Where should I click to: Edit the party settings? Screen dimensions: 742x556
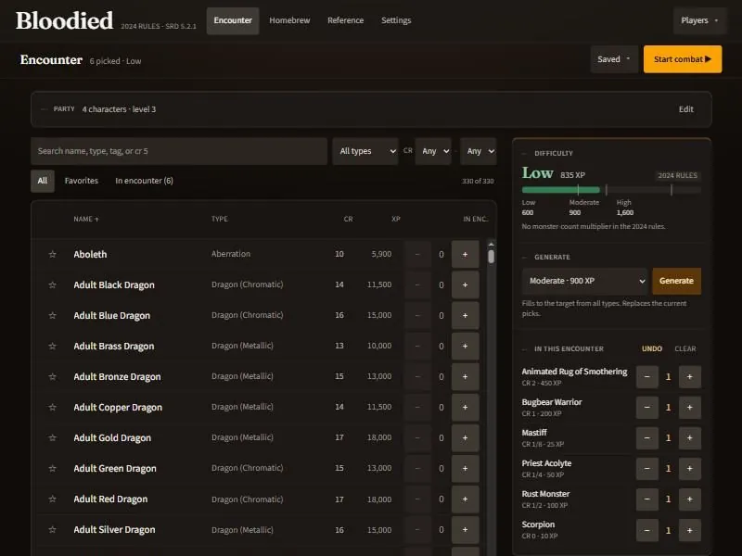[685, 109]
